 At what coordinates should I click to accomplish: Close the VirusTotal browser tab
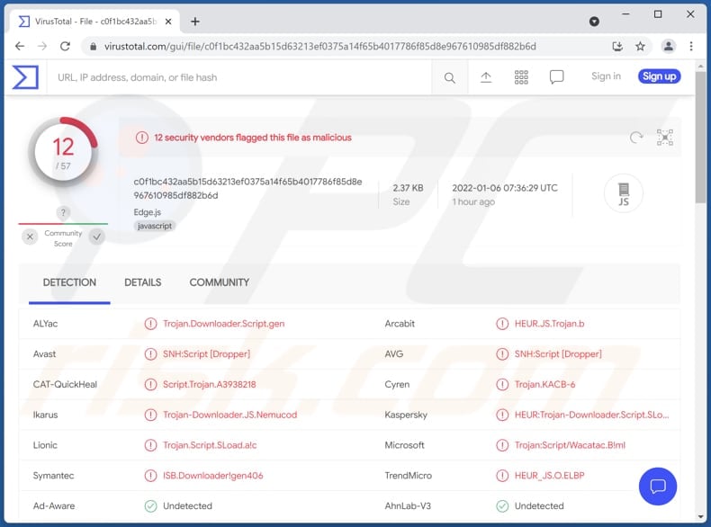pos(168,22)
